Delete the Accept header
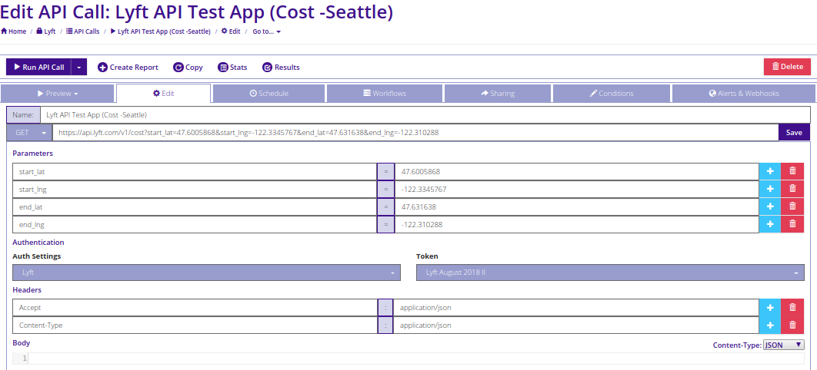The image size is (817, 370). pos(792,308)
